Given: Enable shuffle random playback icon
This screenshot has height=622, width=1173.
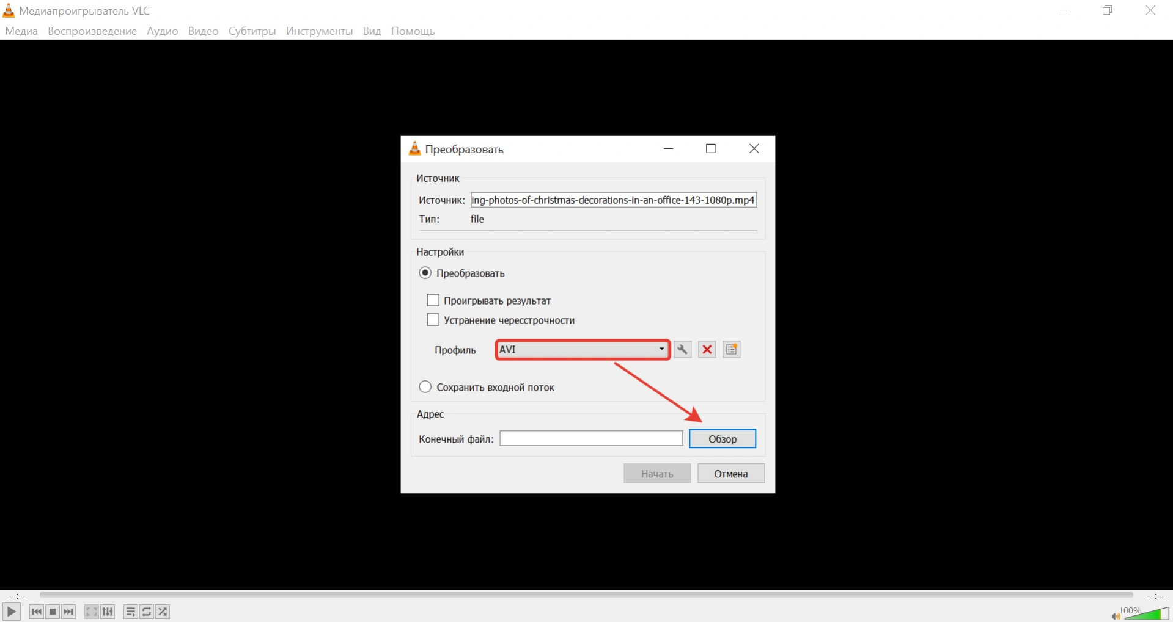Looking at the screenshot, I should [163, 612].
